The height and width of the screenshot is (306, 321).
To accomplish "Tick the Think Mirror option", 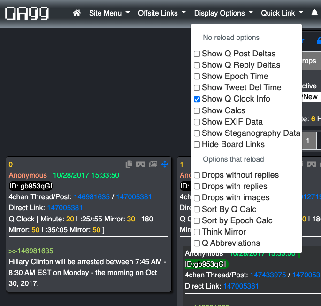I will [197, 232].
